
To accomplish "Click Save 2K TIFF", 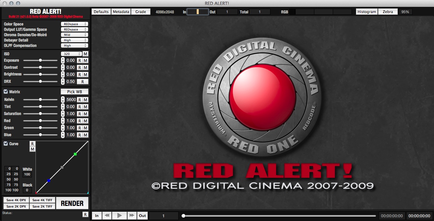I will 42,207.
